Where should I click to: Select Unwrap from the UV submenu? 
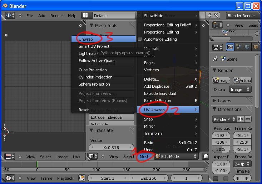86,39
